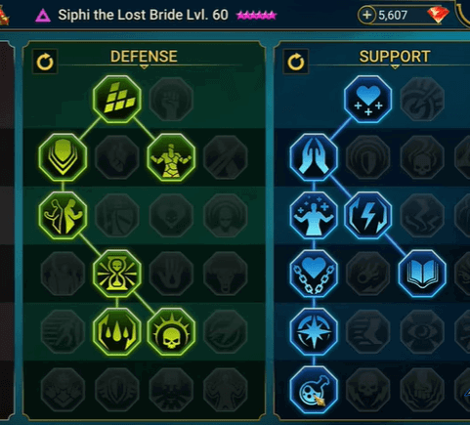The width and height of the screenshot is (470, 425).
Task: Select the green hourglass mastery icon
Action: click(117, 274)
